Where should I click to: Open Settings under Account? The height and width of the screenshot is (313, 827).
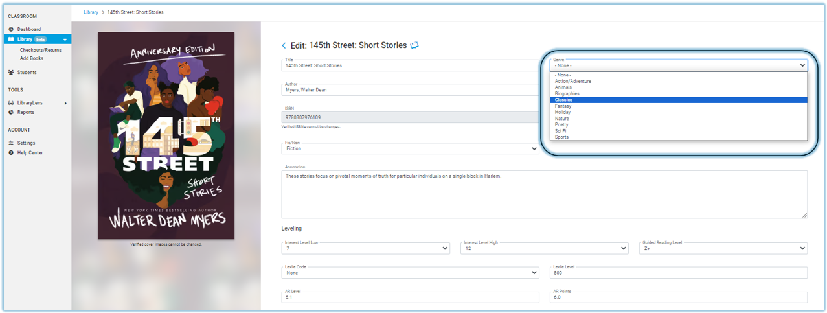pos(27,143)
